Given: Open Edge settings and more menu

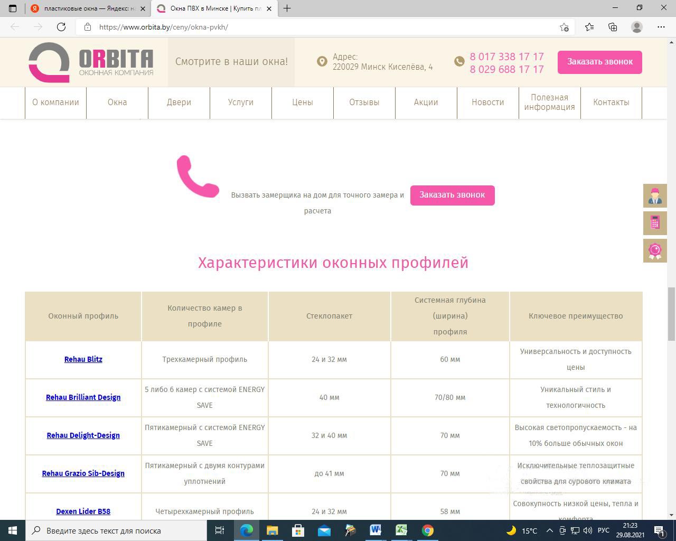Looking at the screenshot, I should pyautogui.click(x=661, y=27).
